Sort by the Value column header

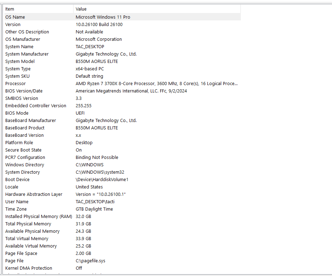(x=157, y=9)
